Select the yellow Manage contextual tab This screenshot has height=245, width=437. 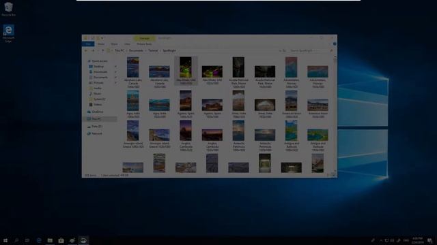pyautogui.click(x=144, y=38)
